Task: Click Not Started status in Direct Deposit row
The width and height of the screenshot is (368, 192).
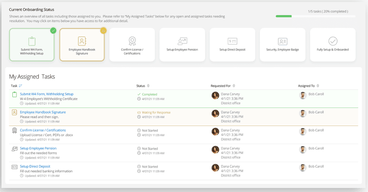Action: 150,167
